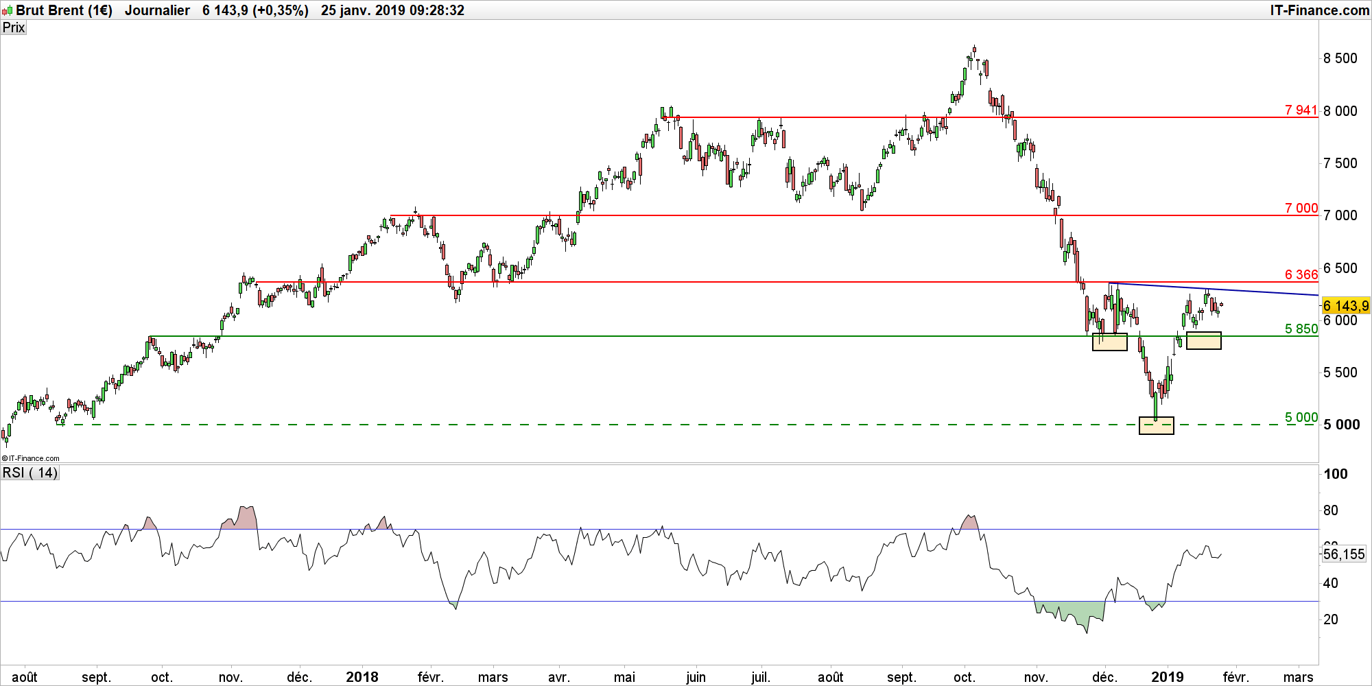Click the 2018 year marker on time axis
Image resolution: width=1372 pixels, height=686 pixels.
(x=362, y=677)
